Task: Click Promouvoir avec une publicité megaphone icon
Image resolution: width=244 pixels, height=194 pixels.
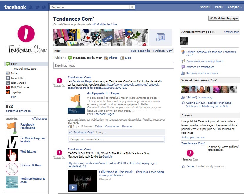Action: pyautogui.click(x=183, y=61)
